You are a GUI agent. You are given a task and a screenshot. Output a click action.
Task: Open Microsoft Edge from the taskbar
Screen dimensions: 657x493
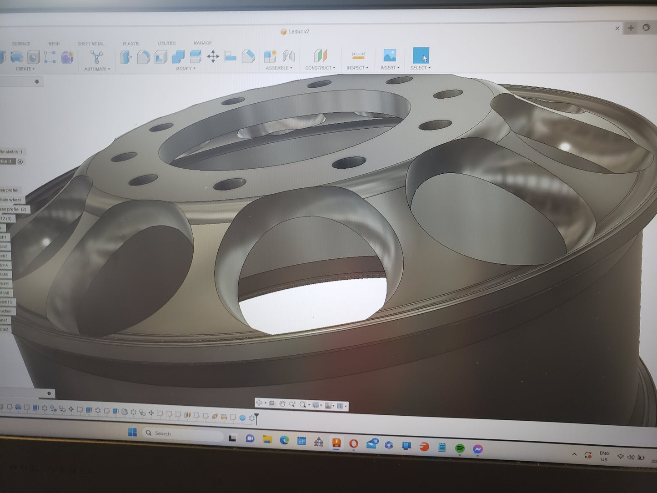click(x=284, y=440)
